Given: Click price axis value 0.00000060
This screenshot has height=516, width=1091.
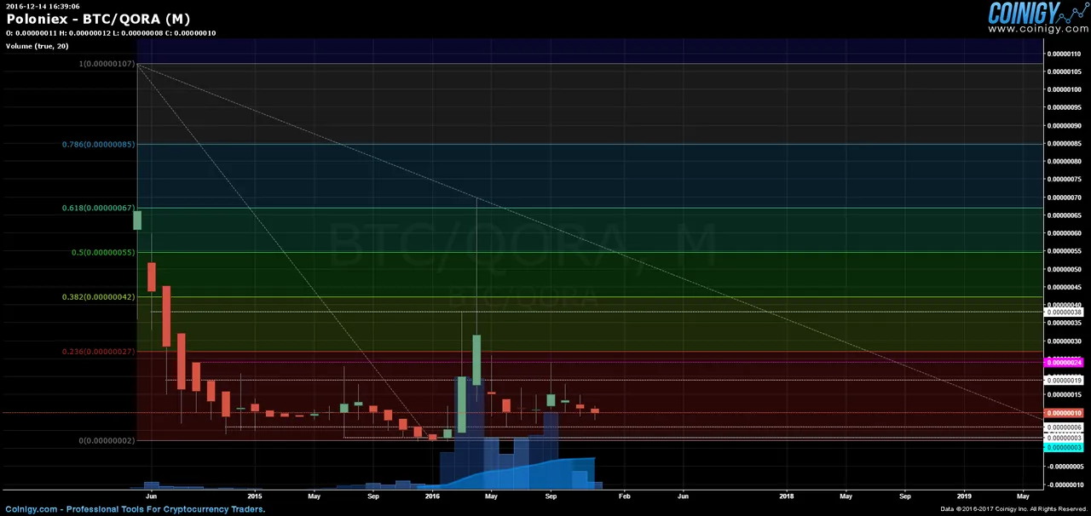Looking at the screenshot, I should [x=1065, y=232].
